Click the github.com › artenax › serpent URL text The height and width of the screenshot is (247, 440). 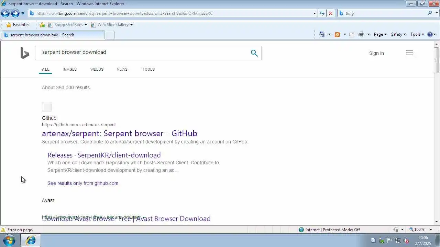[x=79, y=125]
